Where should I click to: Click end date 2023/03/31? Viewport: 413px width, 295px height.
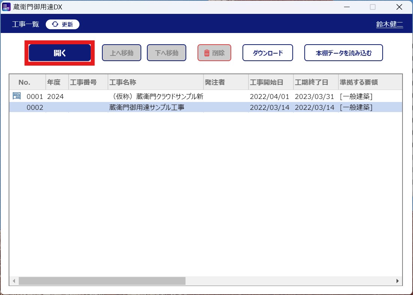pyautogui.click(x=314, y=97)
